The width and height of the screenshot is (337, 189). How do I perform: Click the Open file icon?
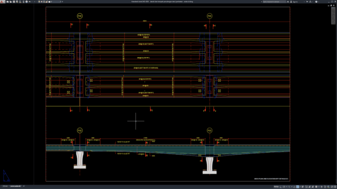pos(11,2)
